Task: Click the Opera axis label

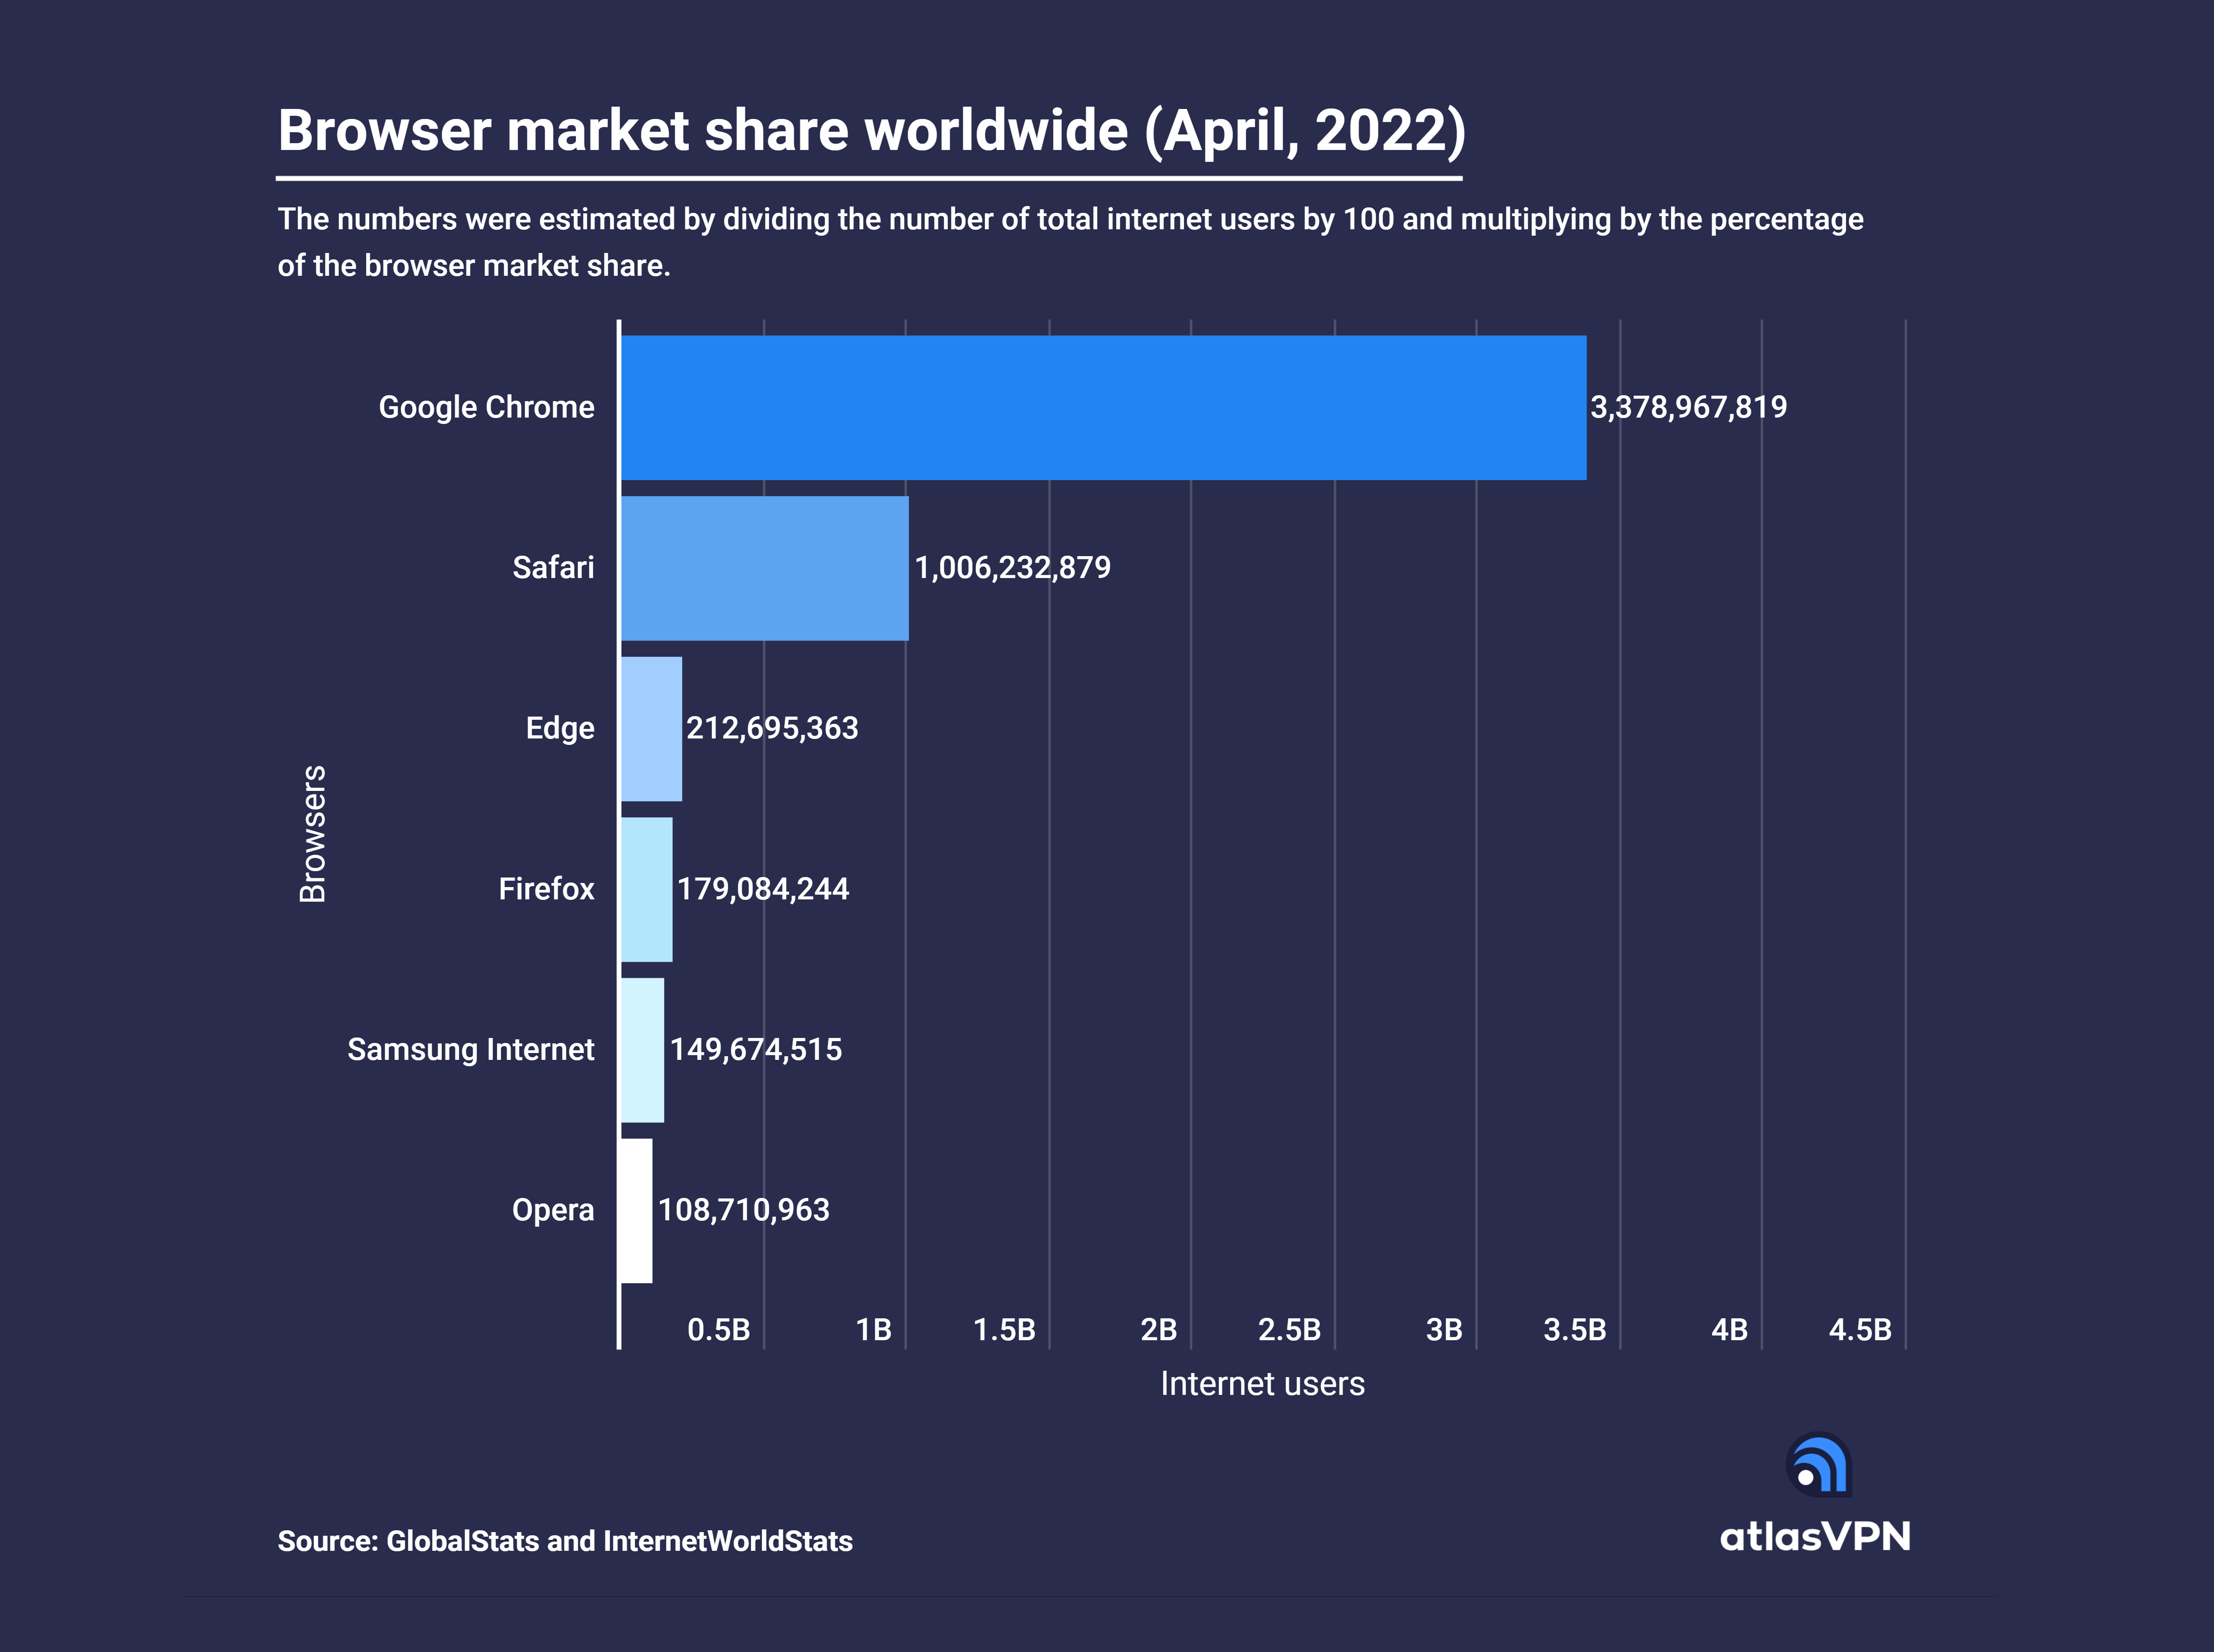Action: tap(552, 1210)
